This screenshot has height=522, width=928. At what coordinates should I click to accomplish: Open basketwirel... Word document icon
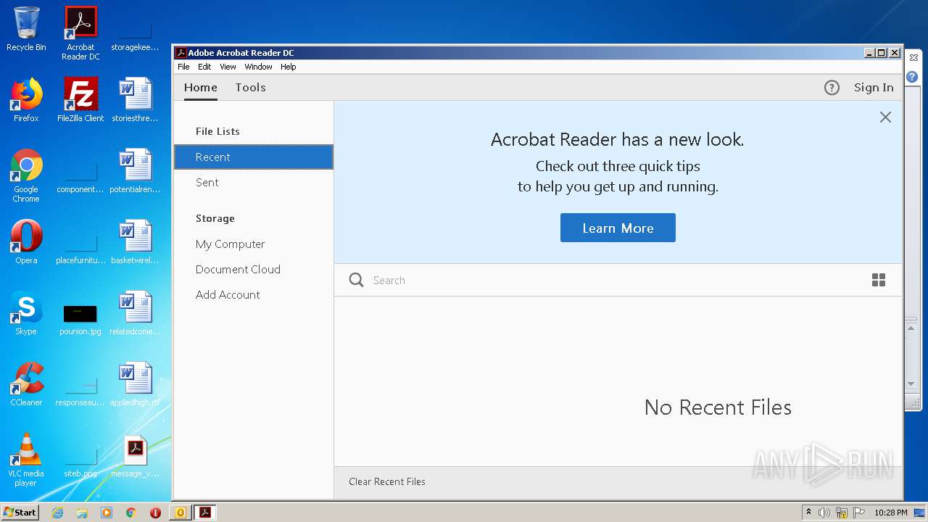[x=135, y=241]
